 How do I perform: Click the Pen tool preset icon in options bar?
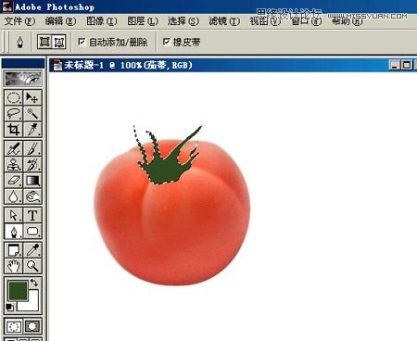click(20, 42)
